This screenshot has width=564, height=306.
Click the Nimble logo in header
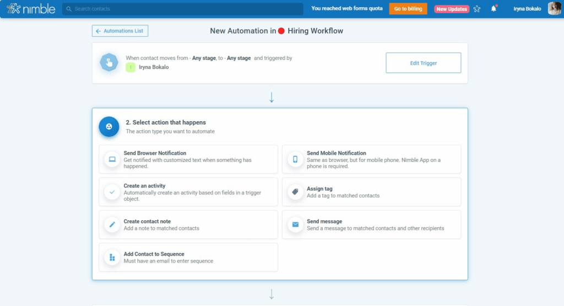[x=30, y=9]
